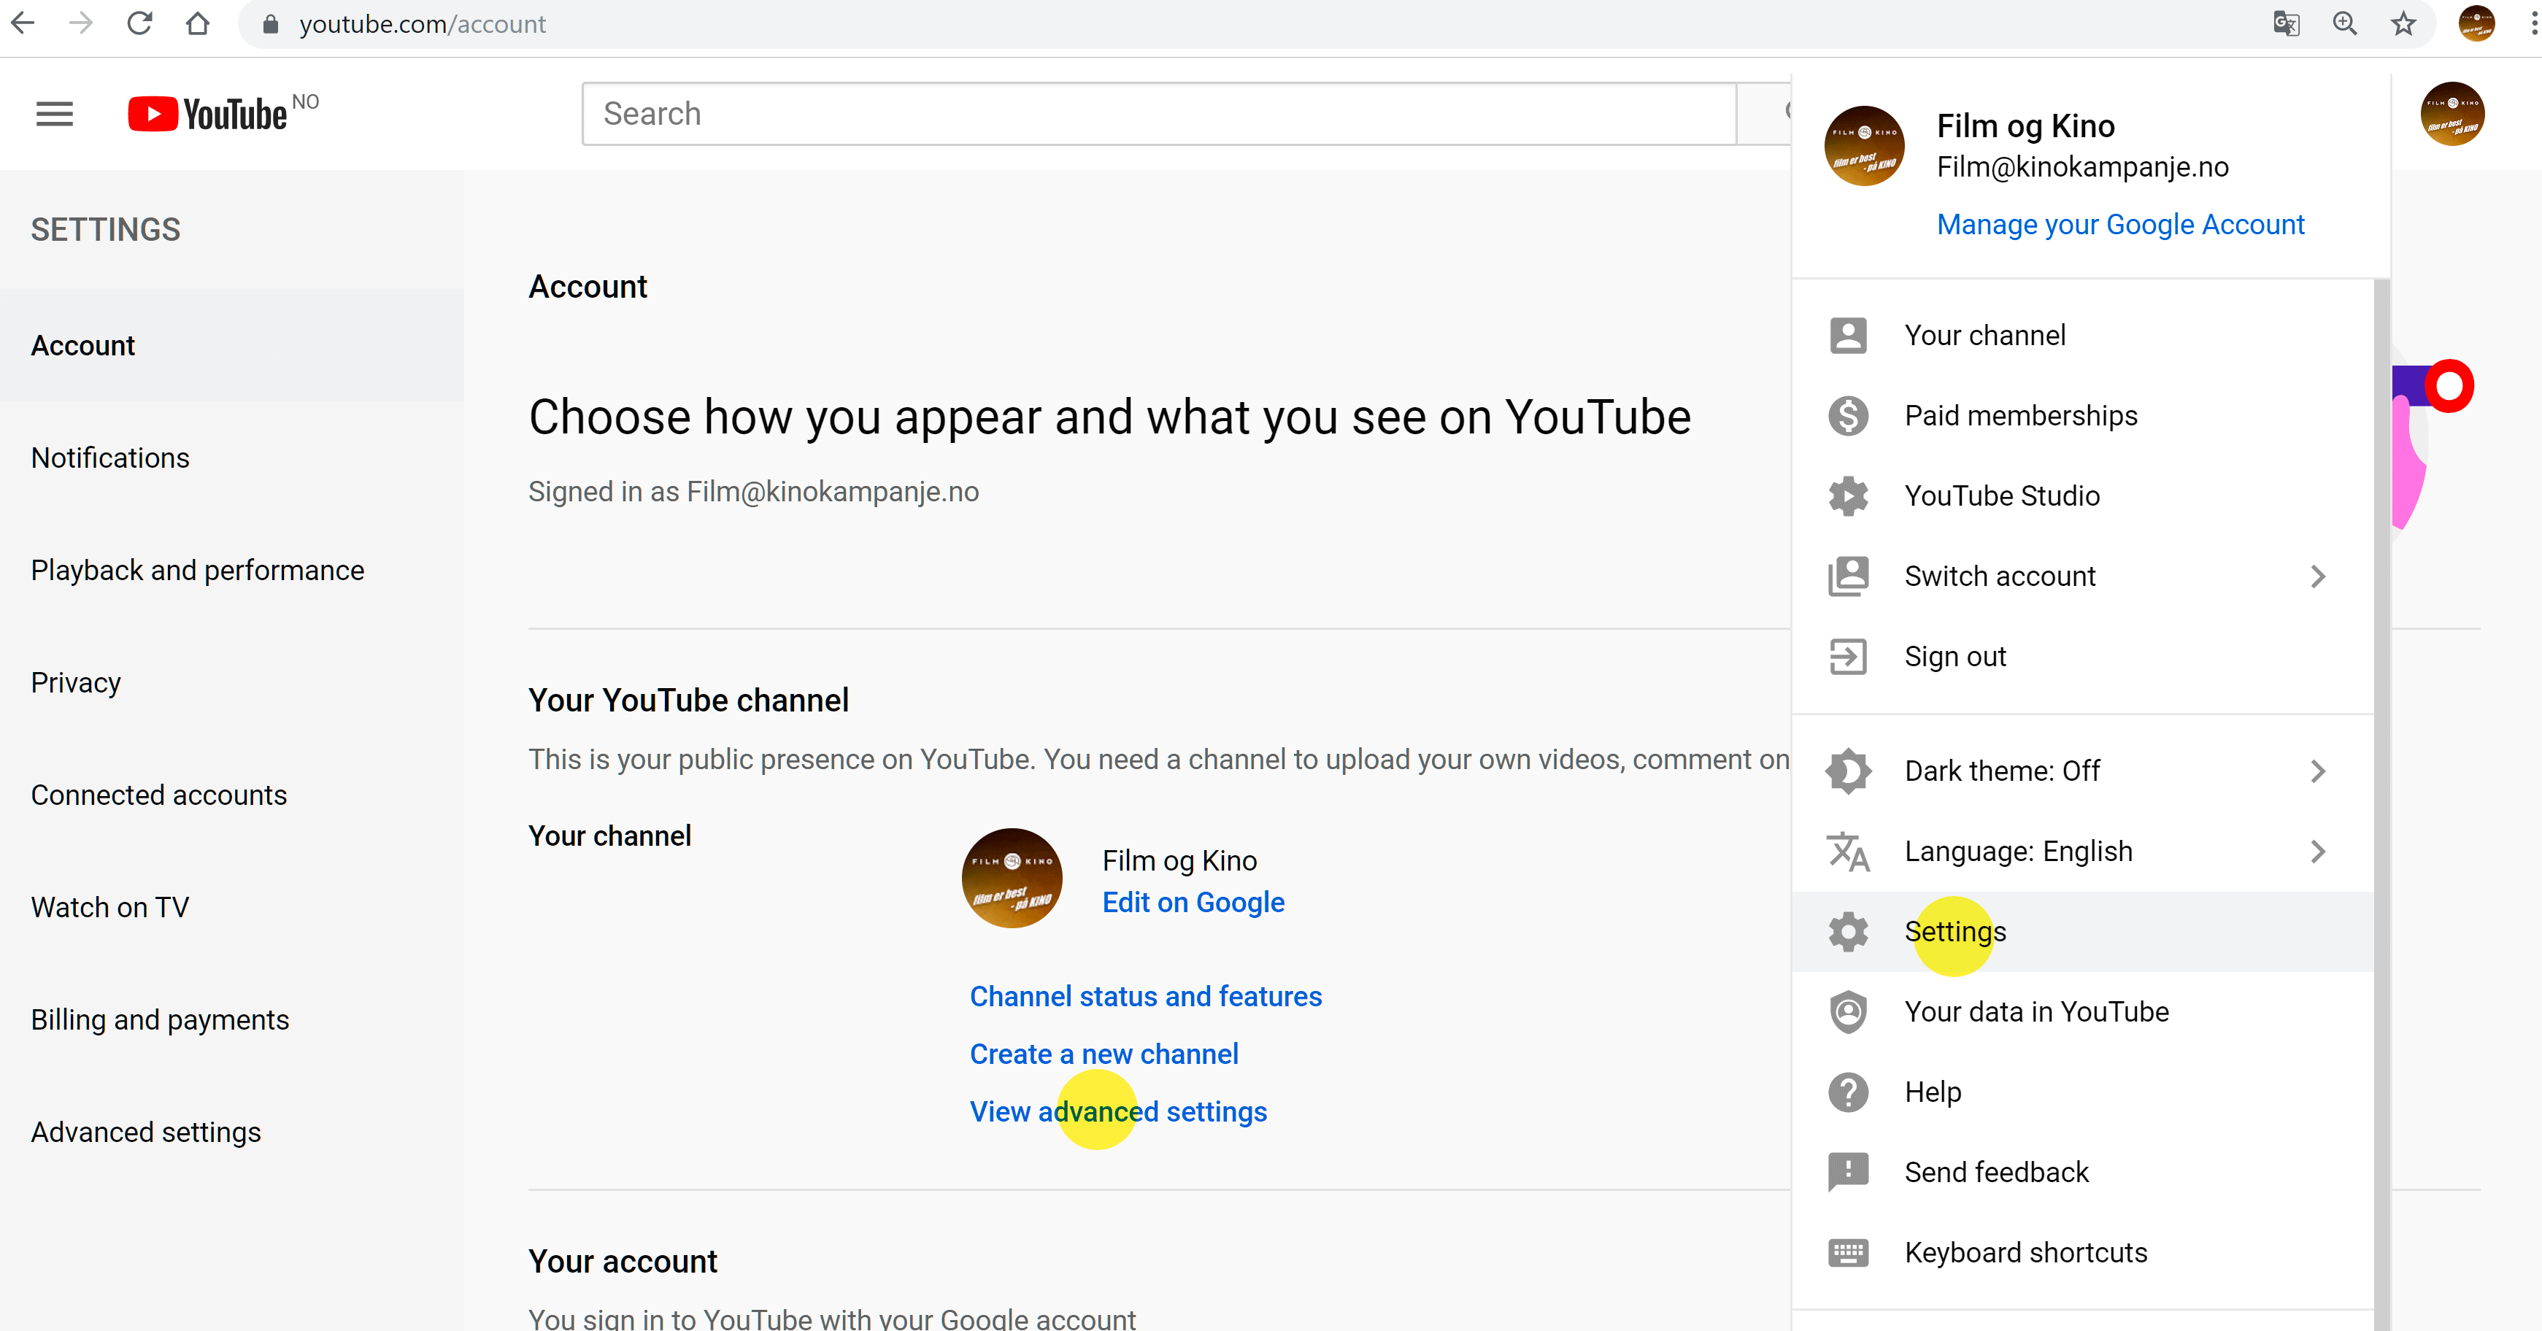The width and height of the screenshot is (2542, 1331).
Task: Click the account menu scrollbar
Action: [2382, 804]
